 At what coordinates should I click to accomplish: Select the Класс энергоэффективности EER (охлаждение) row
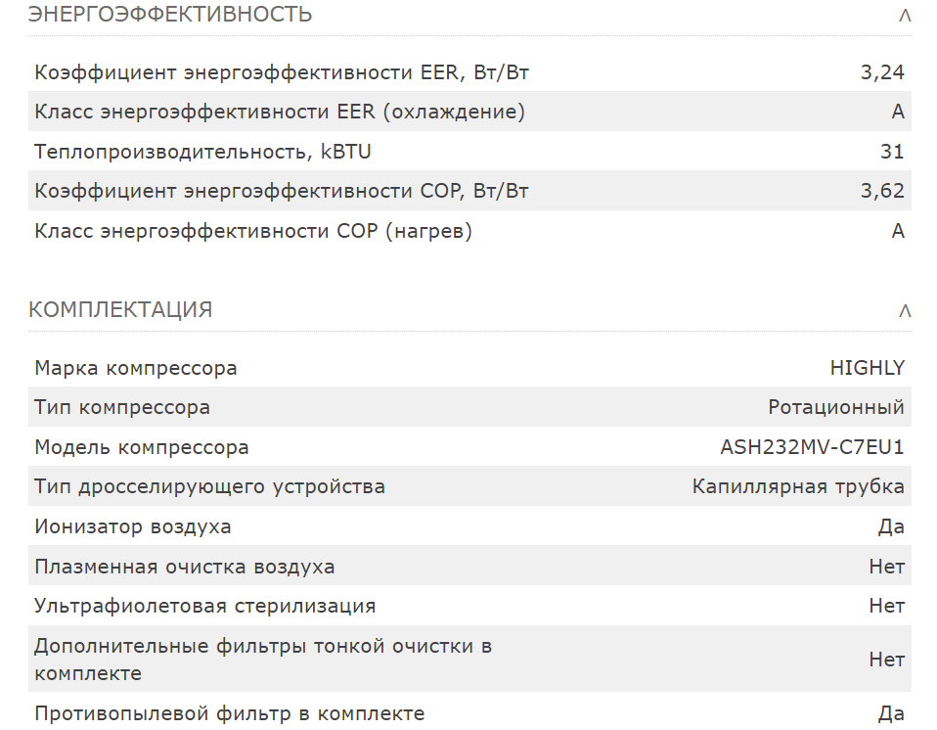469,112
